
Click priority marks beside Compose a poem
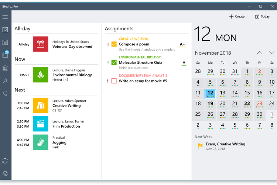point(107,44)
